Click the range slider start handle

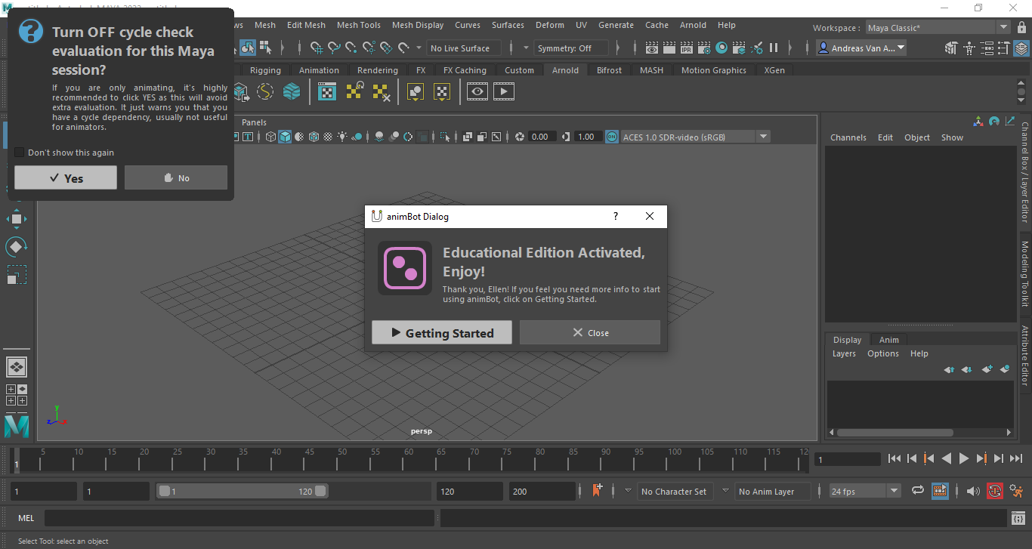coord(164,491)
